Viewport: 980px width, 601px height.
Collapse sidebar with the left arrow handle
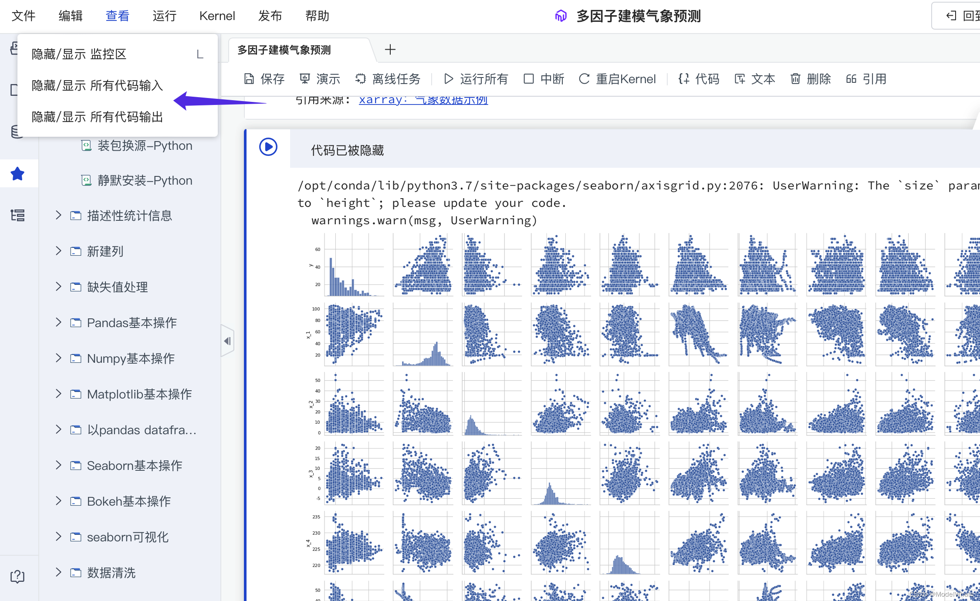[227, 341]
